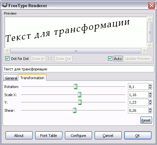
Task: Click the Rotation slider handle
Action: coord(75,87)
